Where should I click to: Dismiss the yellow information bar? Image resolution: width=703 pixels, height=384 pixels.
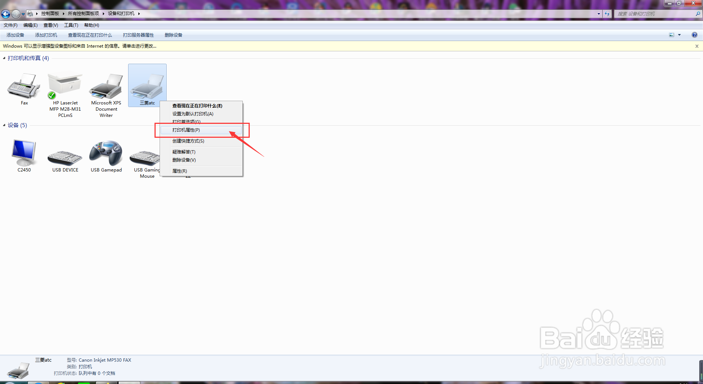coord(697,46)
